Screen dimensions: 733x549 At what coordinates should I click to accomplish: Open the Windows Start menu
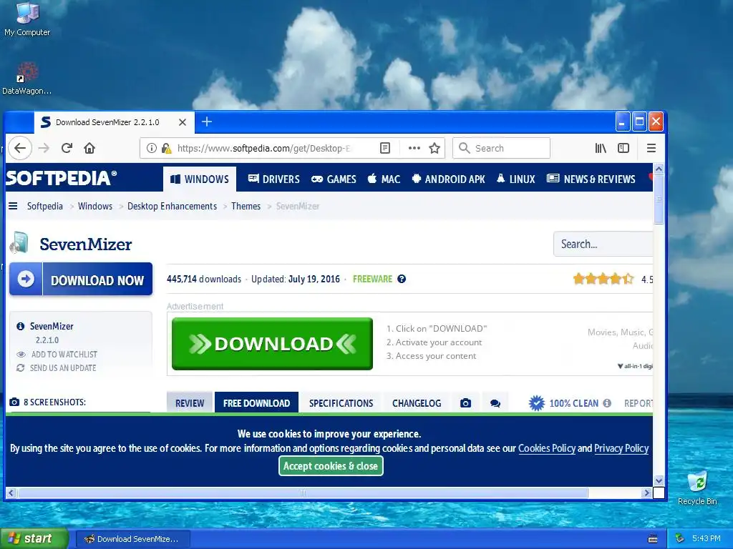[34, 538]
